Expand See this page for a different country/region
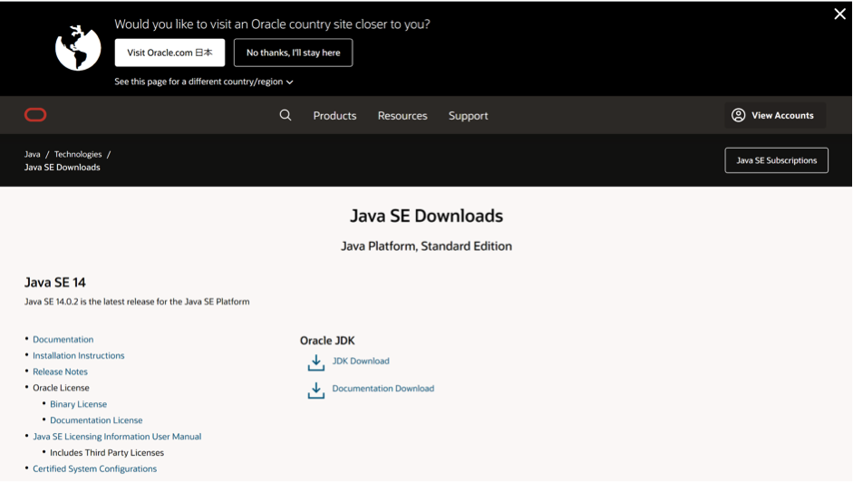The image size is (853, 482). tap(203, 82)
